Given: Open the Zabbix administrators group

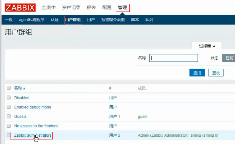Looking at the screenshot, I should [x=33, y=135].
